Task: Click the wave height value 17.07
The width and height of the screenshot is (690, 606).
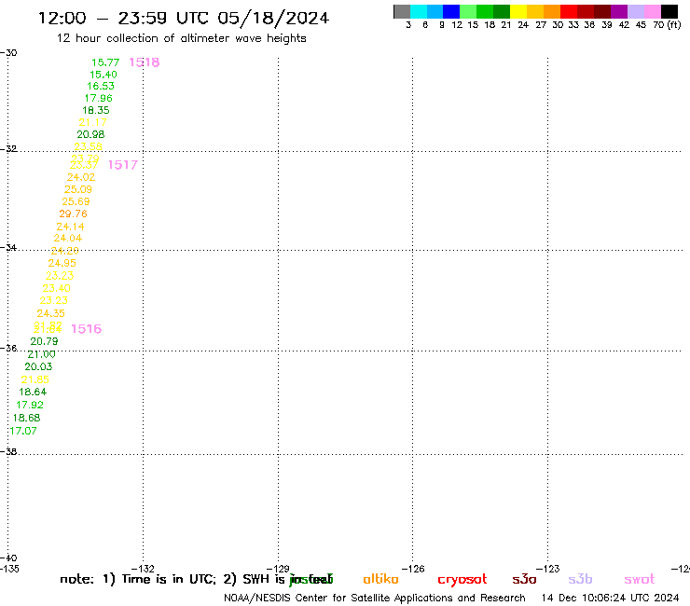Action: (x=23, y=431)
